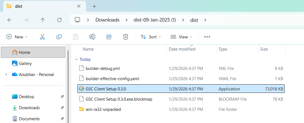Open the Sort options dropdown

(151, 37)
